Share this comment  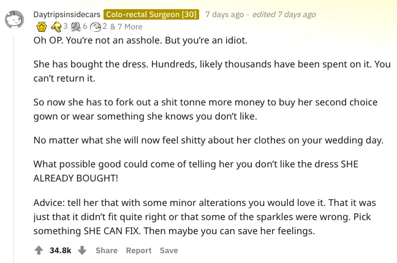[106, 250]
